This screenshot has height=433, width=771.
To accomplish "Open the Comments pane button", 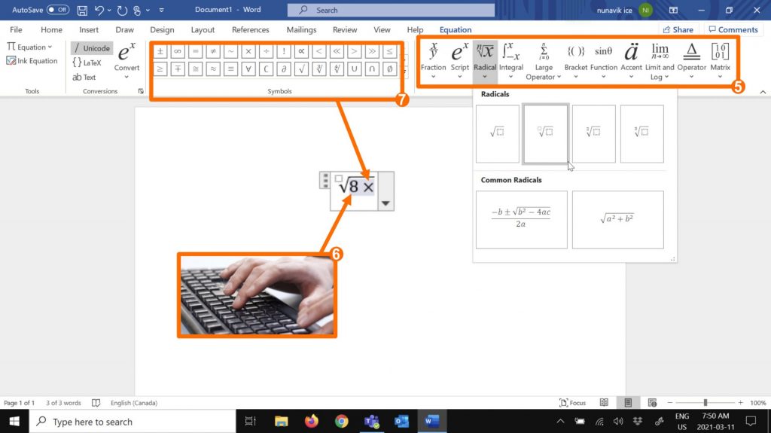I will (x=732, y=30).
